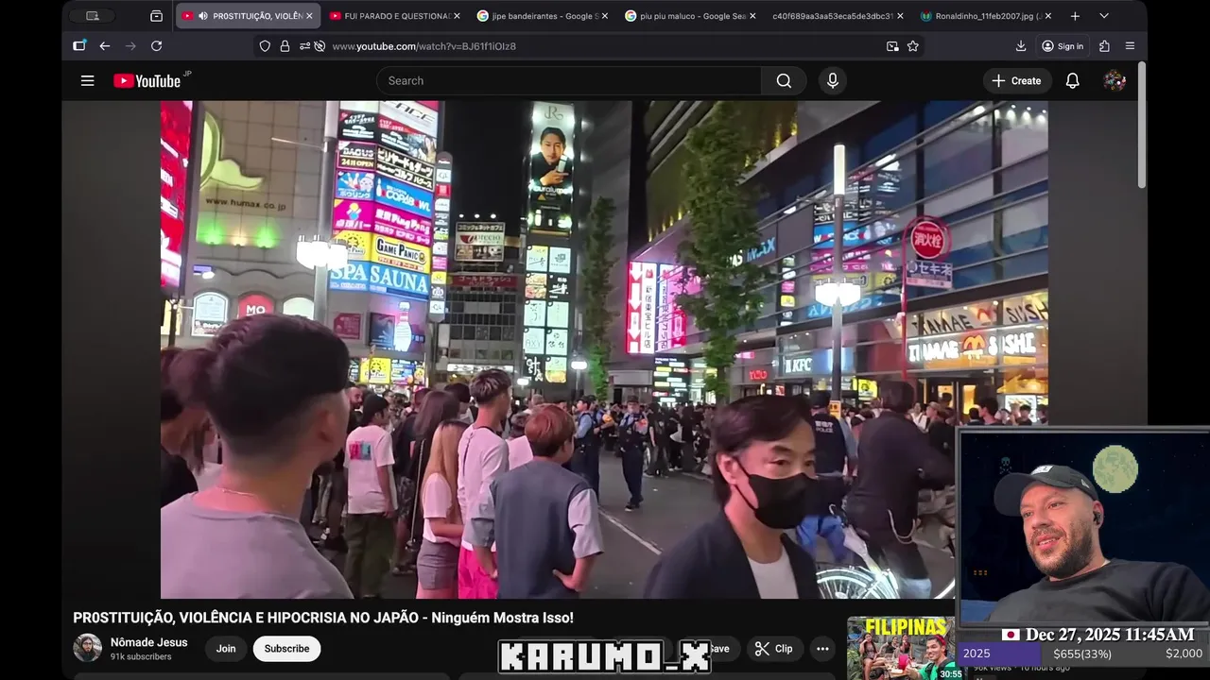Bookmark this page with the star icon
This screenshot has width=1210, height=680.
913,46
